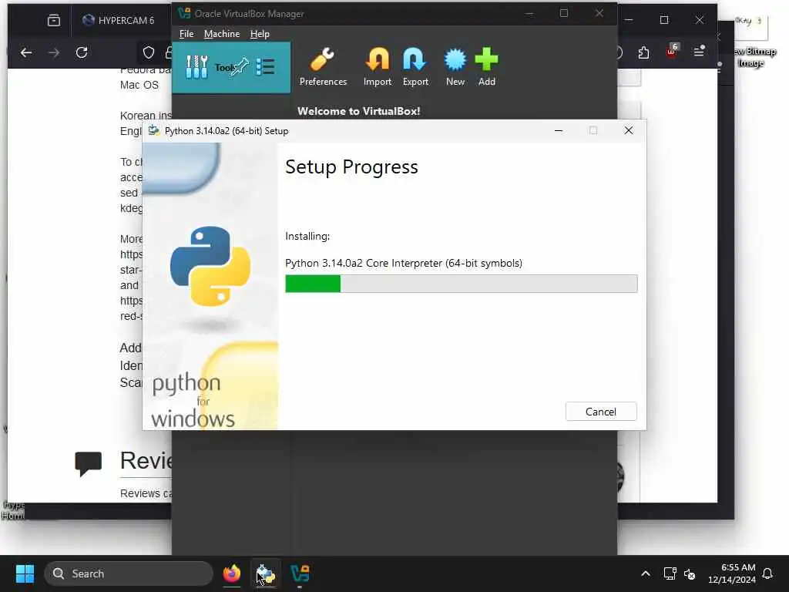Click the Python installer taskbar icon
The height and width of the screenshot is (592, 789).
(266, 573)
